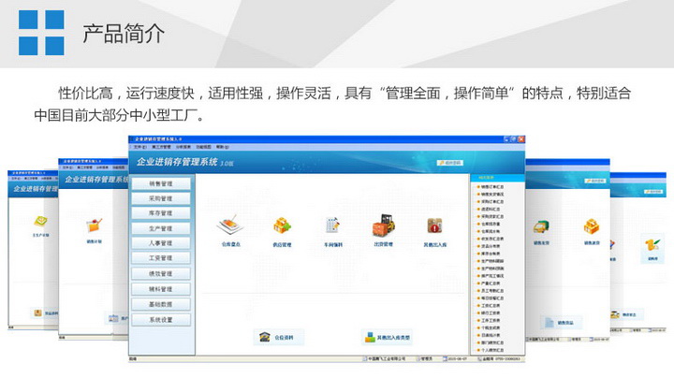Click 销售计划 icon in second-left window
The width and height of the screenshot is (674, 378).
tap(94, 225)
